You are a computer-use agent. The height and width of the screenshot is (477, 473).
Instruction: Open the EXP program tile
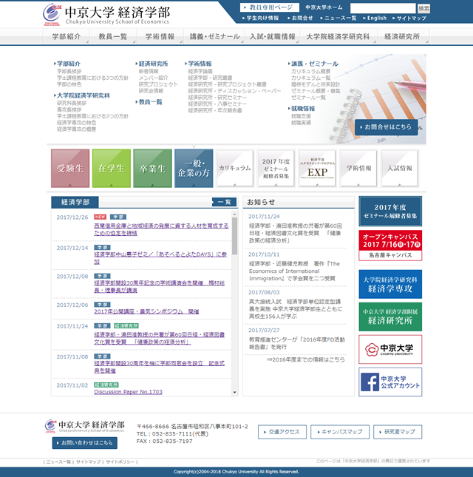click(317, 168)
